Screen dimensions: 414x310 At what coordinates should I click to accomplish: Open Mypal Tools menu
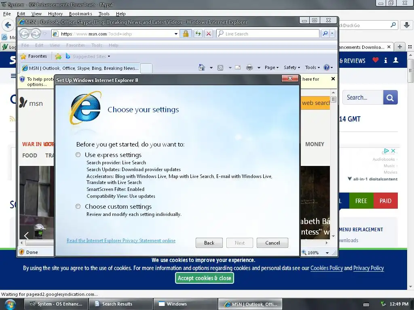(x=104, y=14)
